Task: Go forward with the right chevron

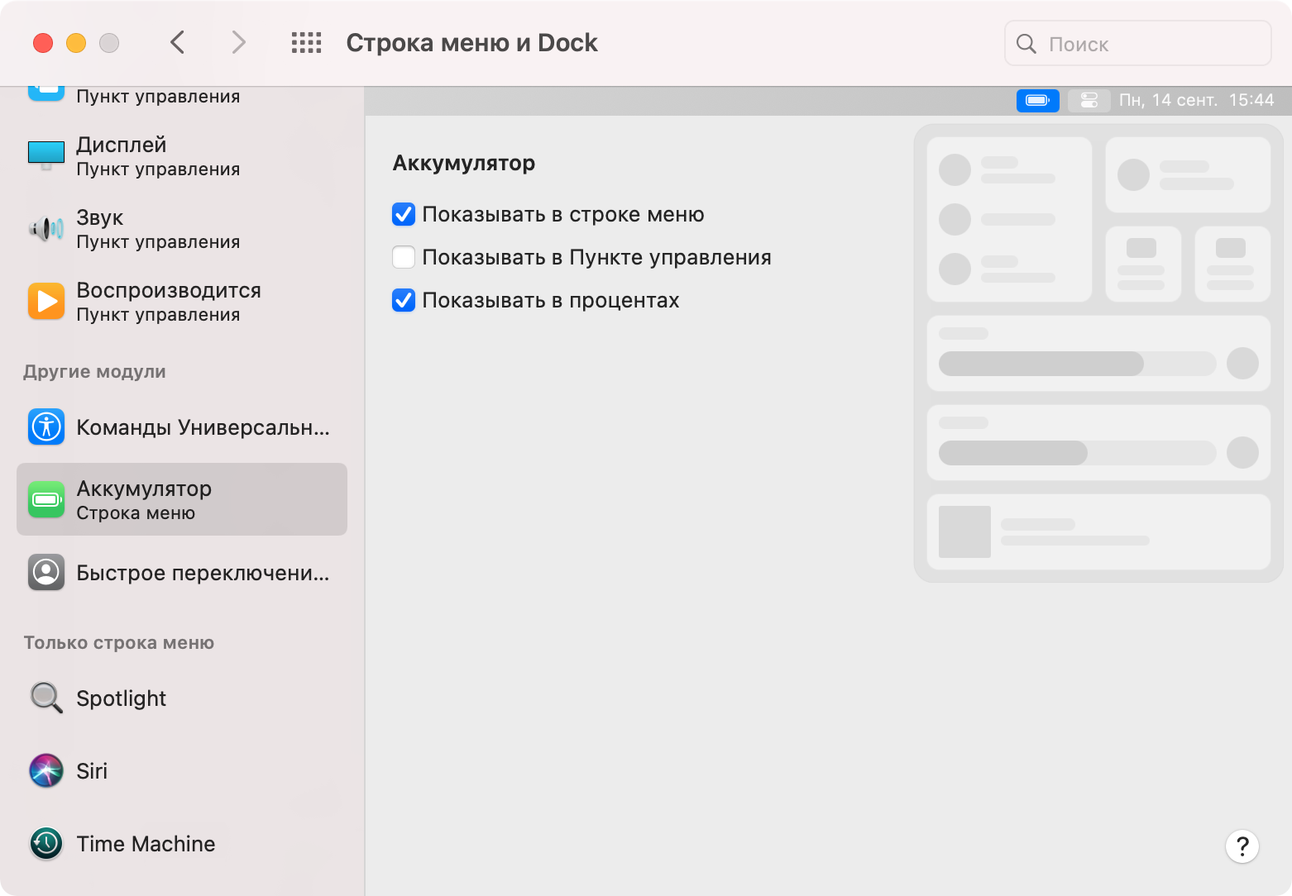Action: pyautogui.click(x=238, y=43)
